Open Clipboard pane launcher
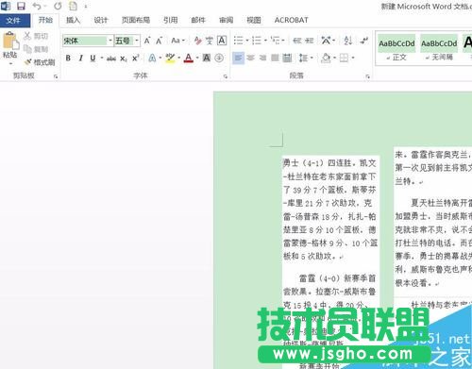The width and height of the screenshot is (472, 369). click(56, 76)
